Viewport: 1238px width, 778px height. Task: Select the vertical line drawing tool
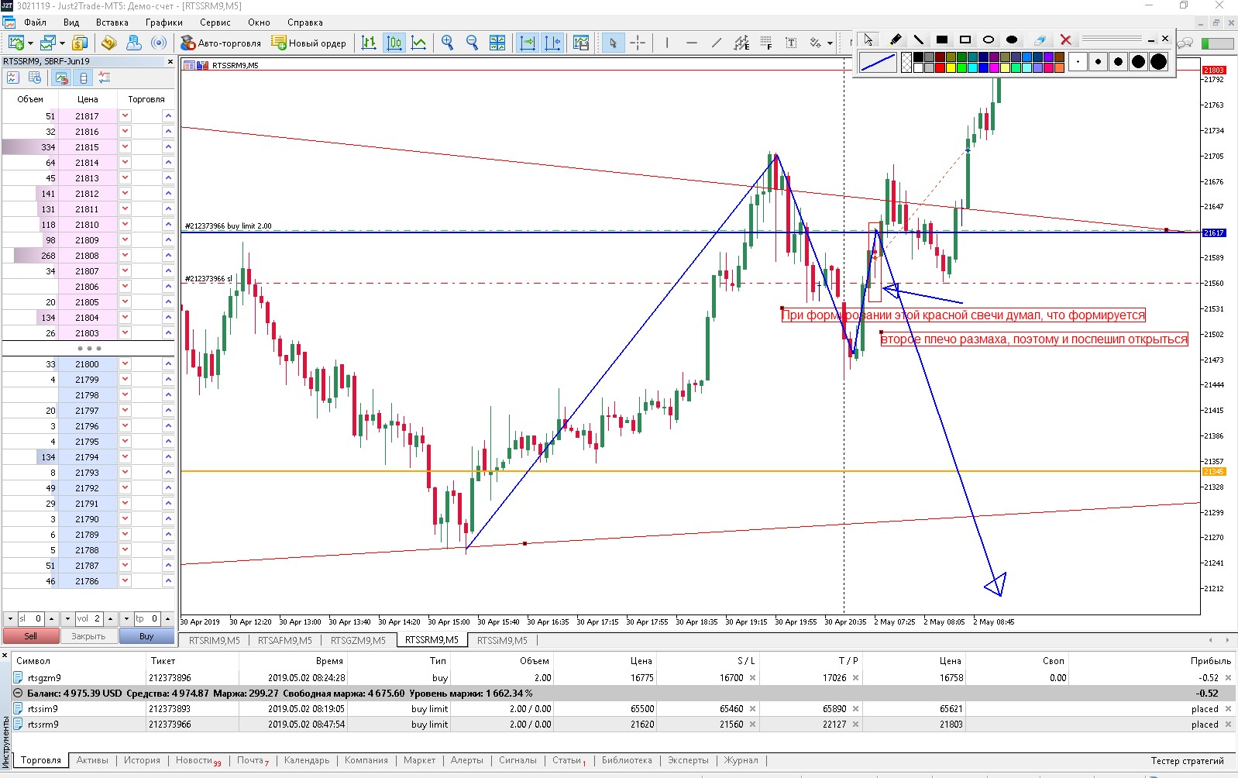click(667, 43)
